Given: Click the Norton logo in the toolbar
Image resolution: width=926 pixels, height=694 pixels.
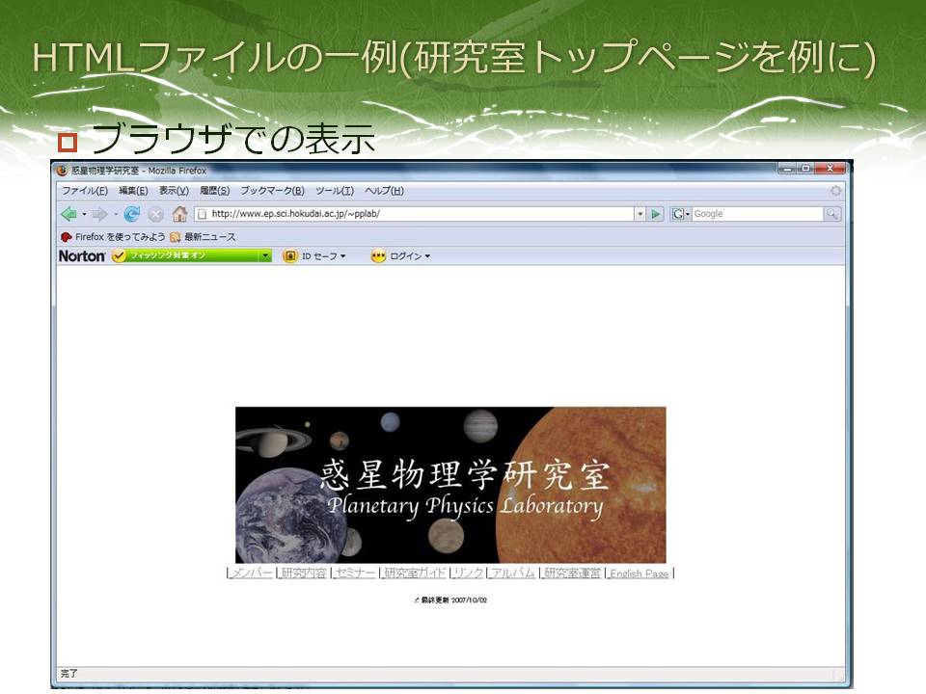Looking at the screenshot, I should tap(81, 256).
